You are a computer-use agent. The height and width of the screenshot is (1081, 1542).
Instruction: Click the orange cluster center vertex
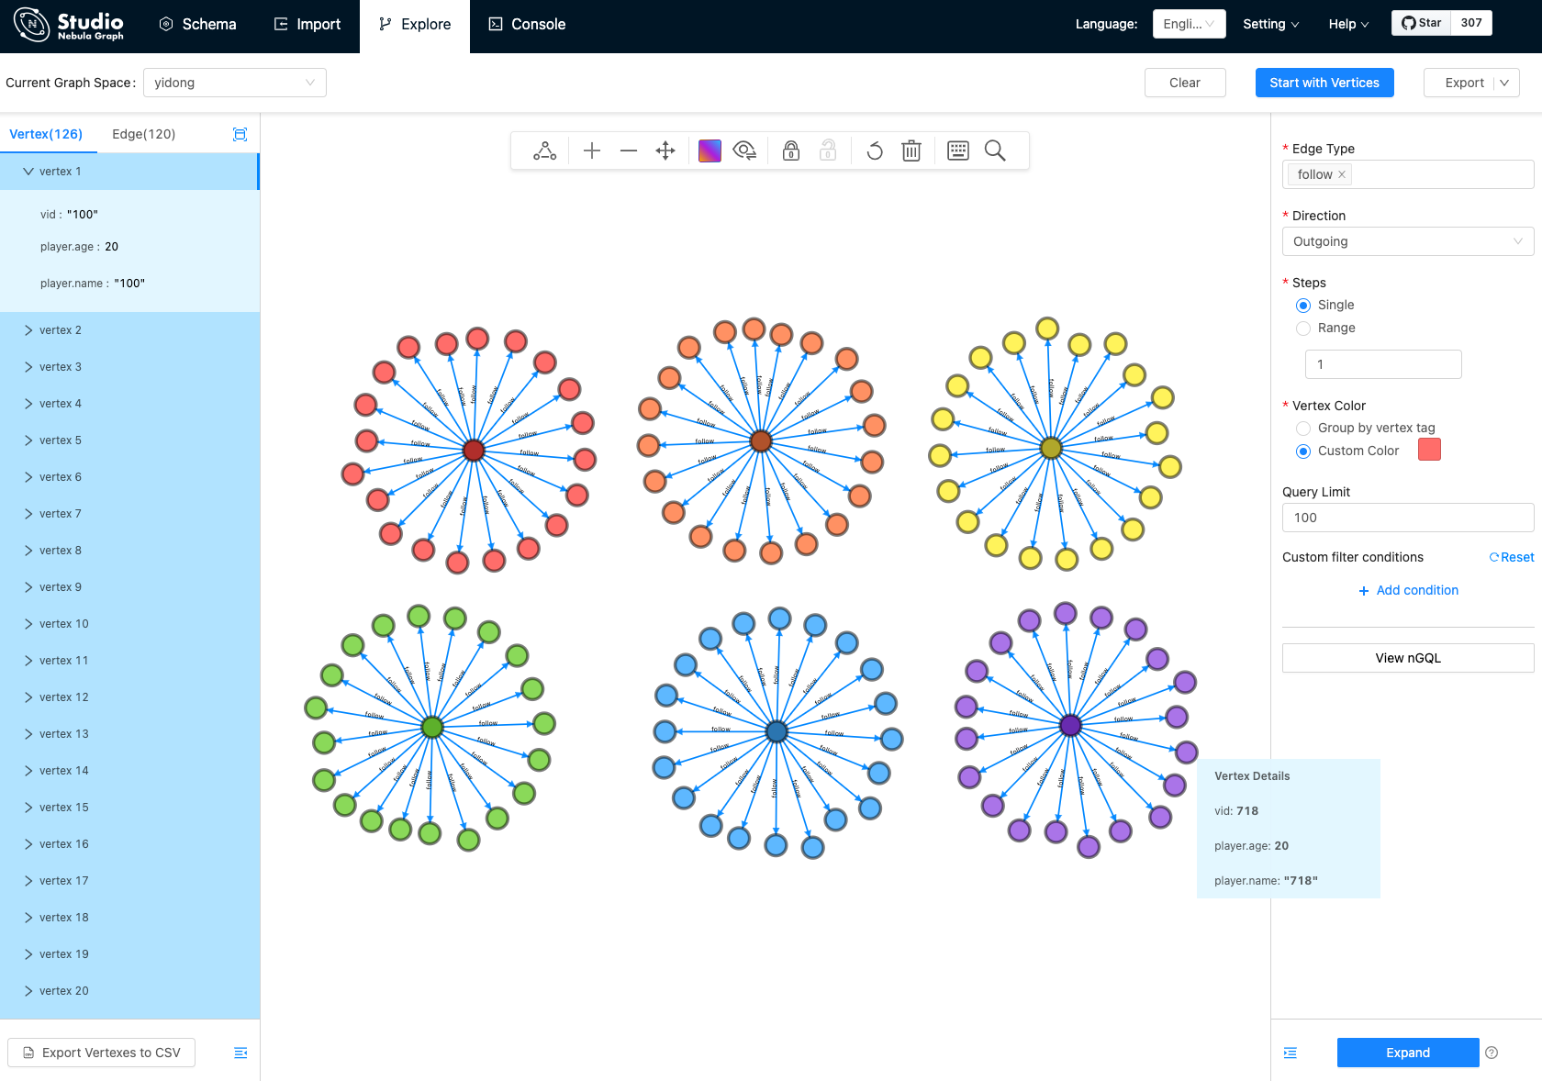(761, 441)
